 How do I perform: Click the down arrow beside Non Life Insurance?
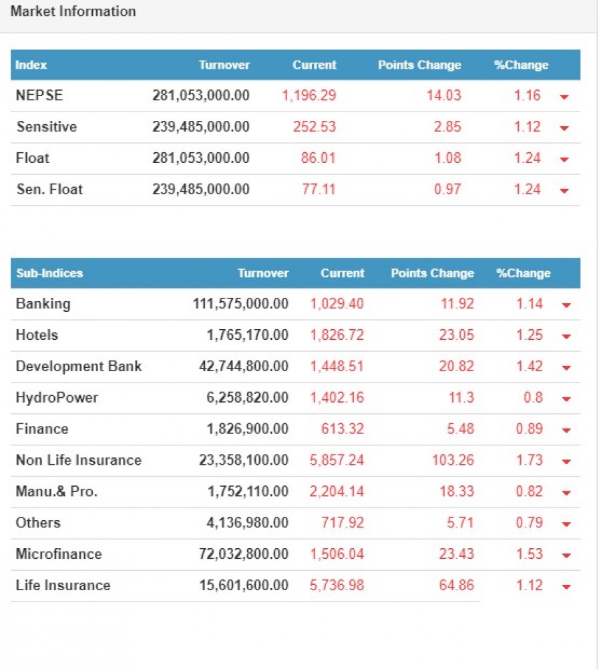pos(566,461)
